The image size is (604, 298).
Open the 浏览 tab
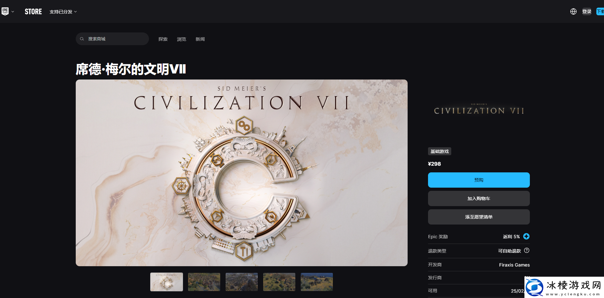coord(181,39)
